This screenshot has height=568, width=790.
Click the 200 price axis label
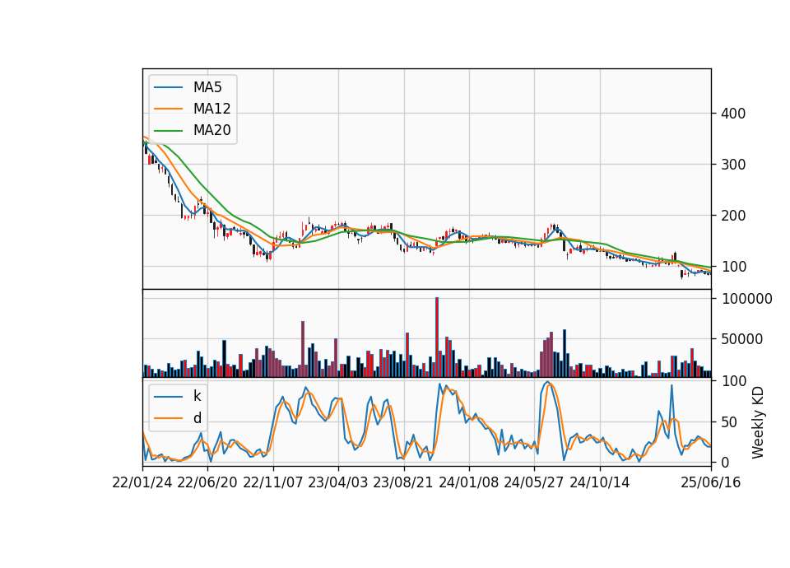[x=733, y=215]
